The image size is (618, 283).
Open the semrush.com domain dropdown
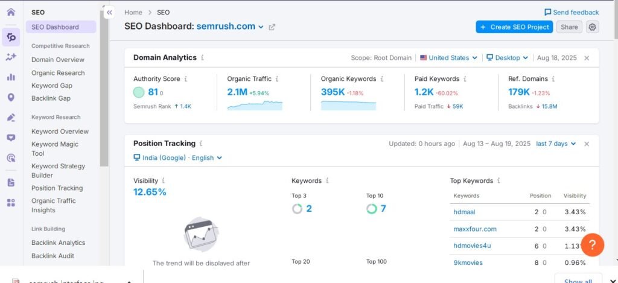click(230, 27)
